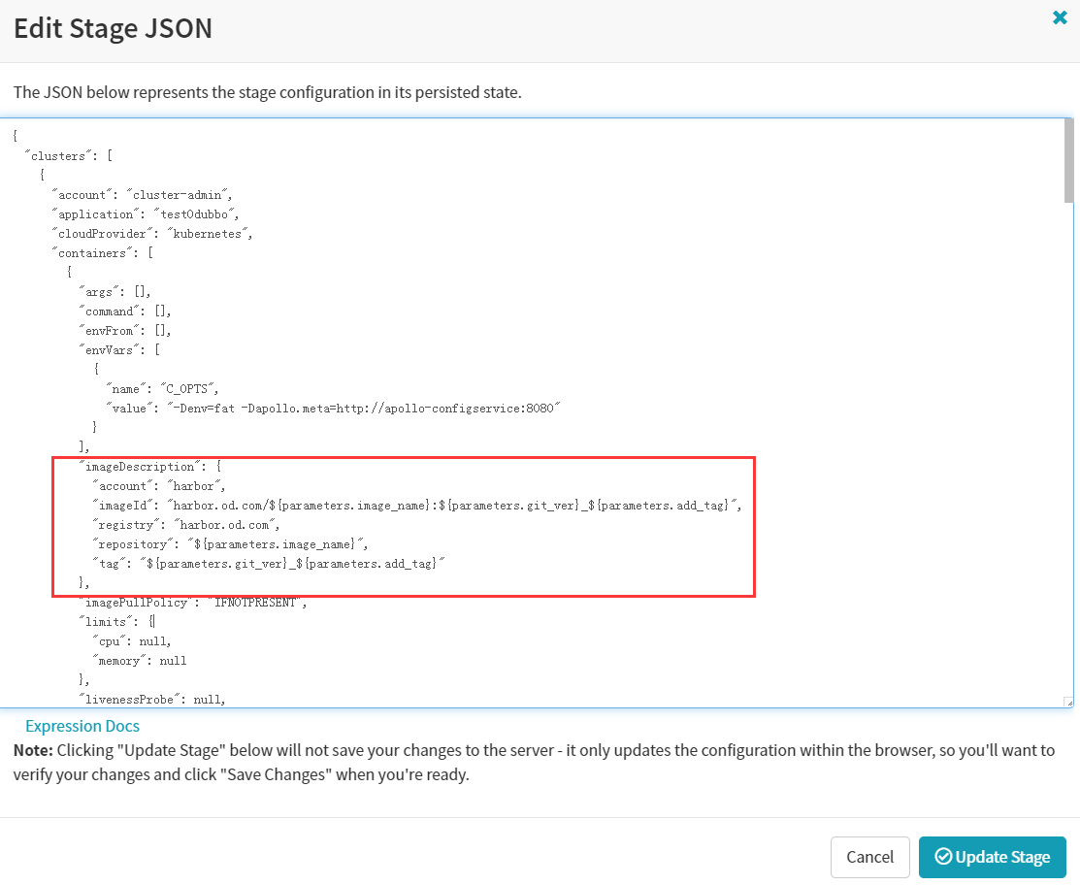Image resolution: width=1080 pixels, height=885 pixels.
Task: Click the "name": "C_OPTS" line
Action: (x=162, y=388)
